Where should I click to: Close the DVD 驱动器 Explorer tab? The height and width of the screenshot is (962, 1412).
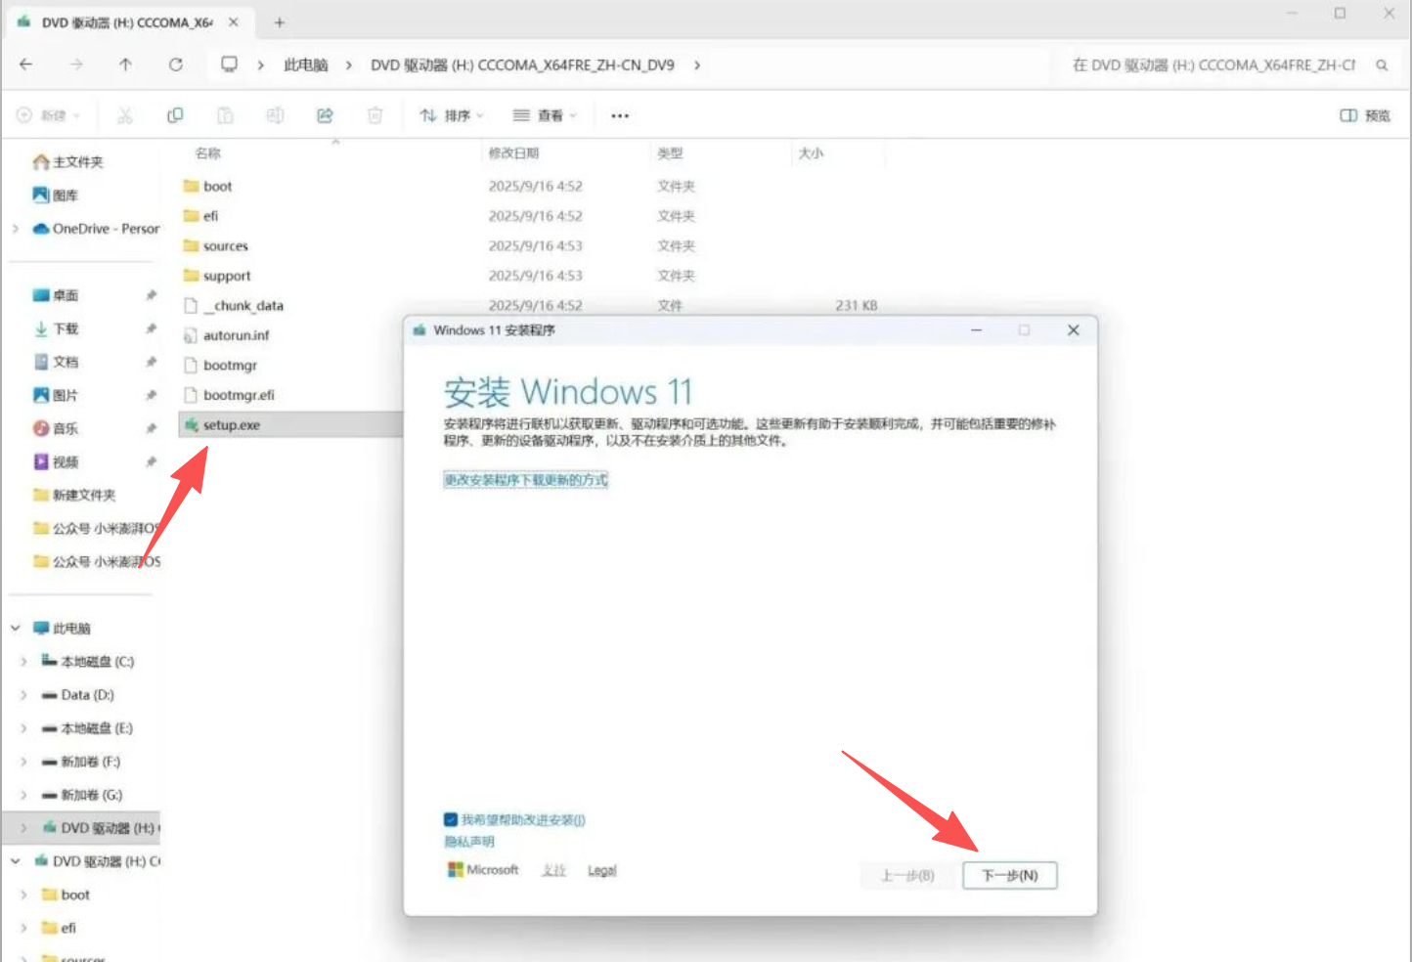click(233, 22)
